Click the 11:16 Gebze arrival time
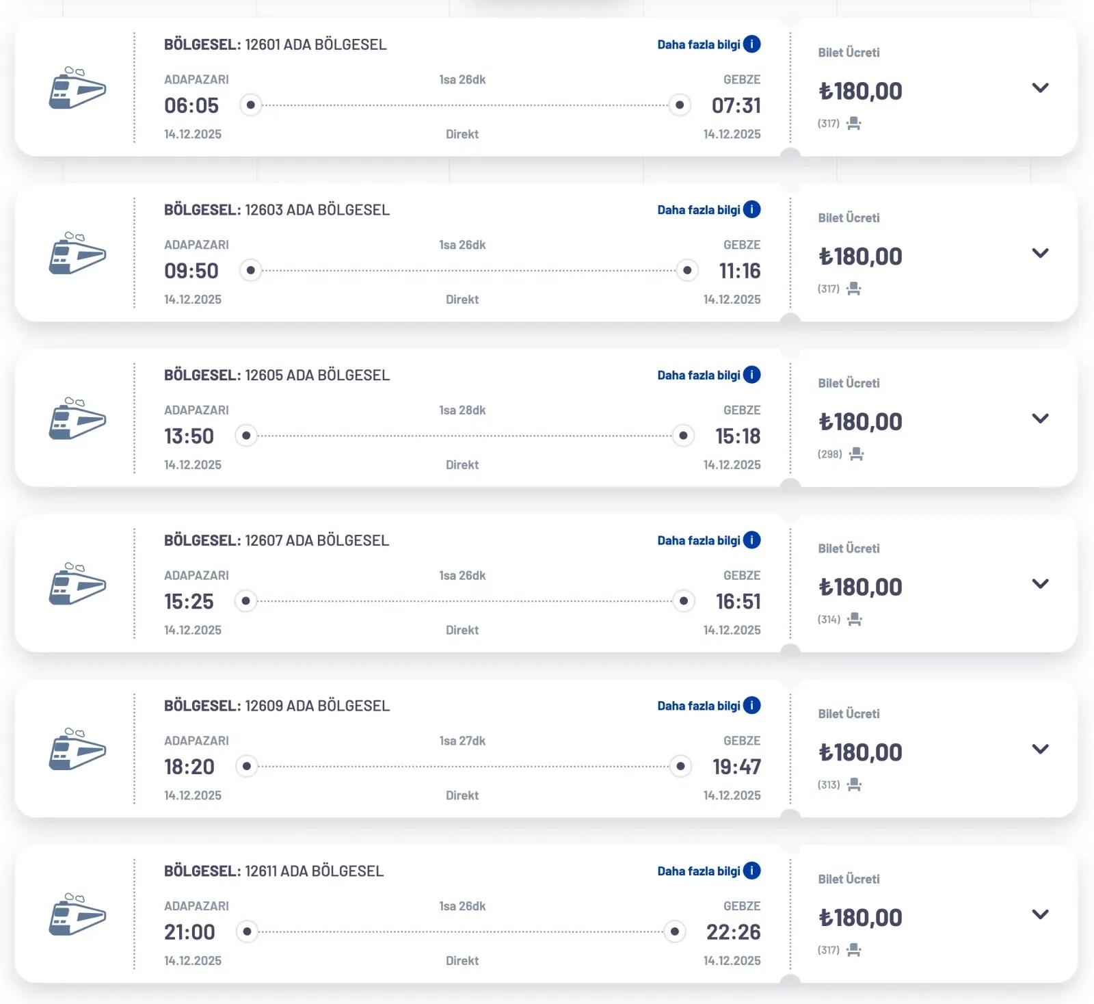 [739, 271]
